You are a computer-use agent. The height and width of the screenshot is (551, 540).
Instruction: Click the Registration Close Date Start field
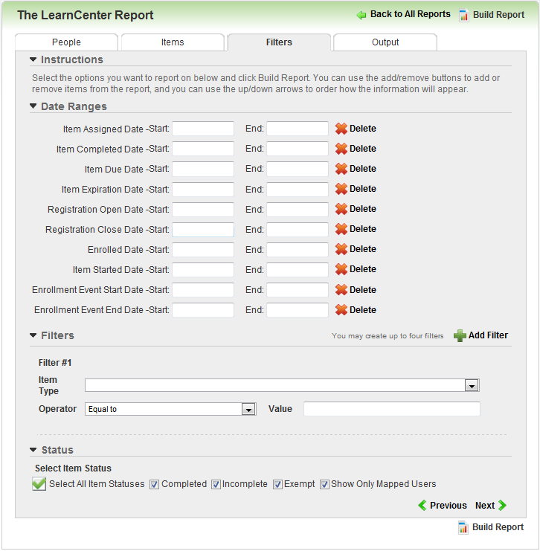pos(203,230)
